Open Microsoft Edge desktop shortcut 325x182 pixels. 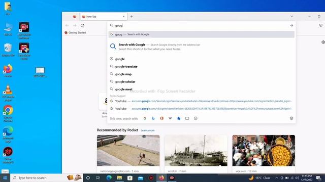pos(8,134)
